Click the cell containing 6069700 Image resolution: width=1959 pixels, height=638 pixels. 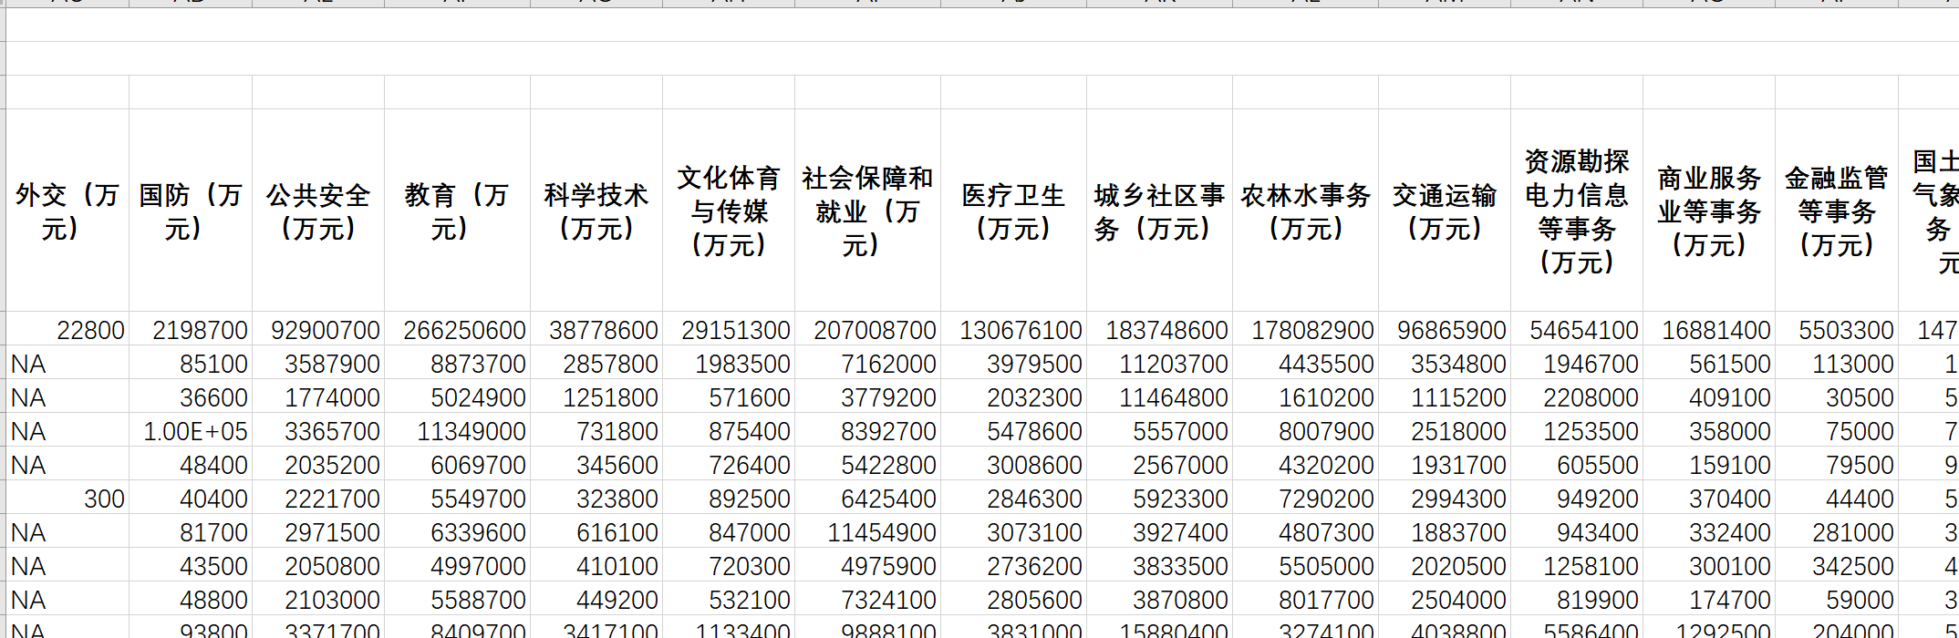457,464
